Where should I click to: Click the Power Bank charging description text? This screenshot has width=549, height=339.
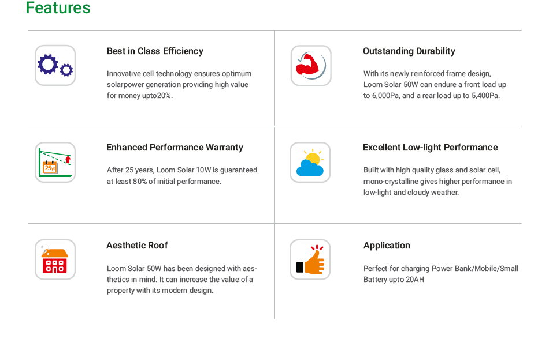tap(440, 274)
